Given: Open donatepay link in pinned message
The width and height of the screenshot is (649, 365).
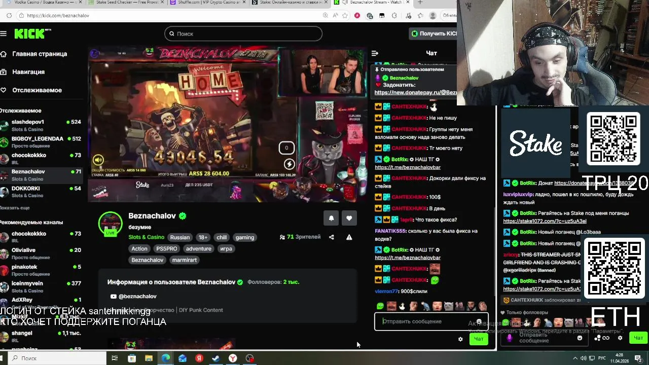Looking at the screenshot, I should click(416, 93).
